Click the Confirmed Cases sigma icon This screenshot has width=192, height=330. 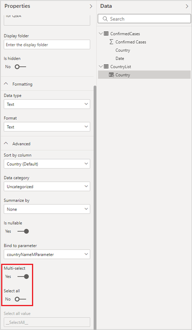click(x=111, y=42)
